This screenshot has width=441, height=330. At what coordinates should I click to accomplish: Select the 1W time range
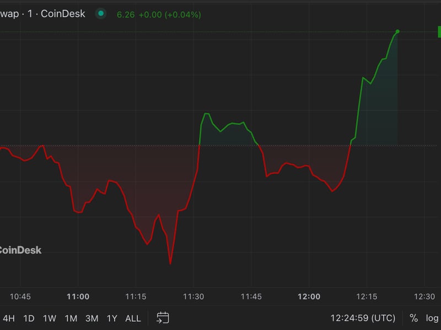click(50, 318)
